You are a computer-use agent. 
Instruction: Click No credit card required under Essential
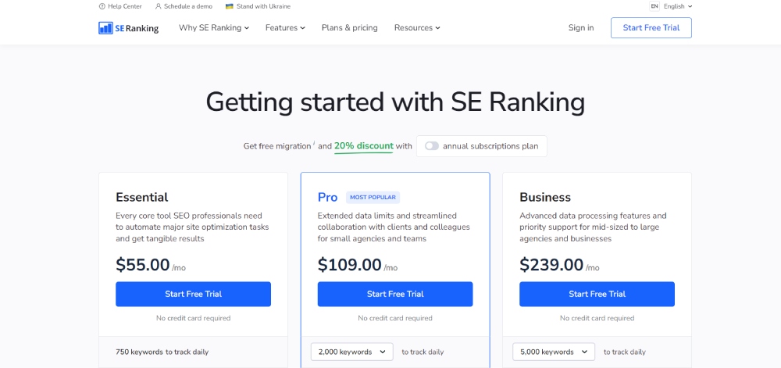click(193, 318)
